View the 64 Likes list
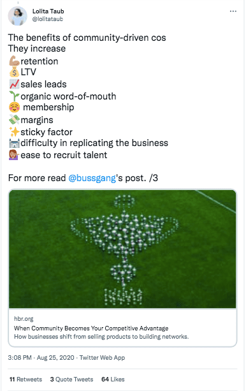Viewport: 246px width, 391px height. [x=113, y=380]
